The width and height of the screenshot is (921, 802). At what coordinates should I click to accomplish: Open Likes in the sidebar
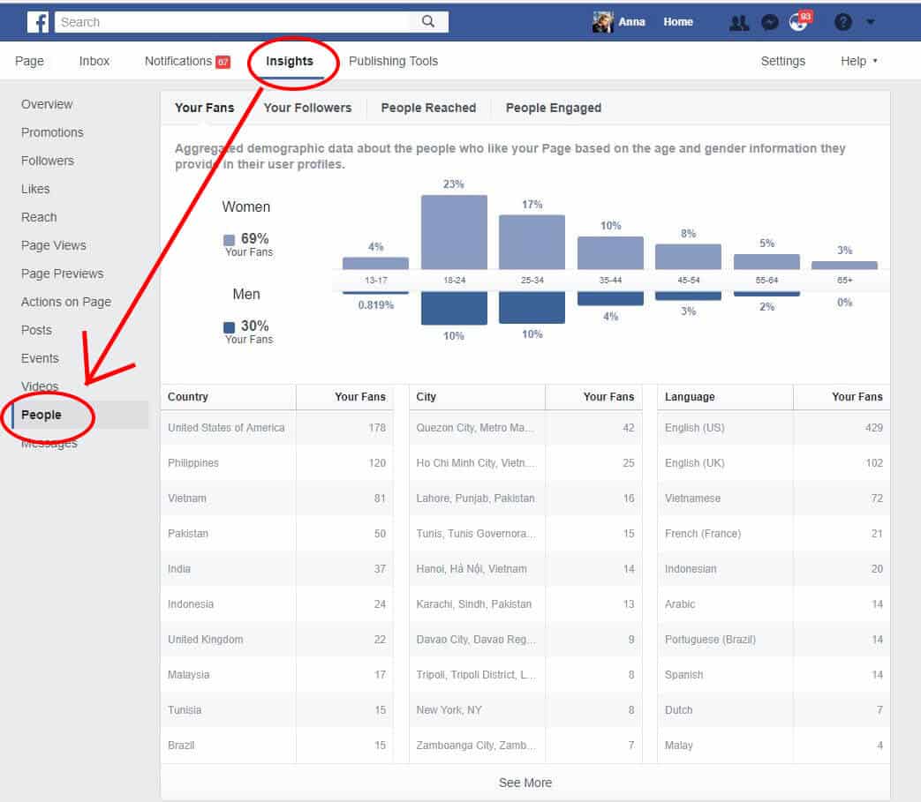(x=35, y=189)
